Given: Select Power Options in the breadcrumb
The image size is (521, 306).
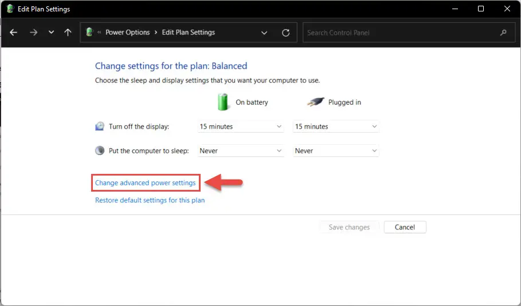Looking at the screenshot, I should point(128,33).
